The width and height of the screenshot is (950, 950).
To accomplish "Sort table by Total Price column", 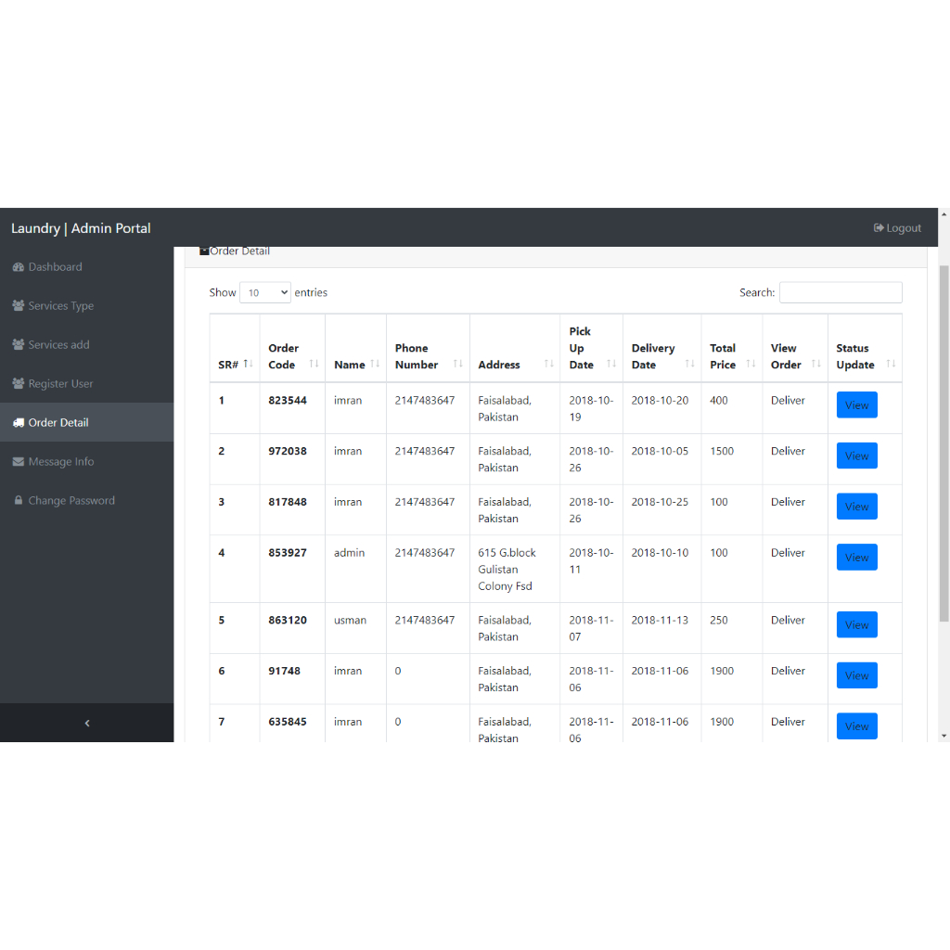I will [731, 356].
